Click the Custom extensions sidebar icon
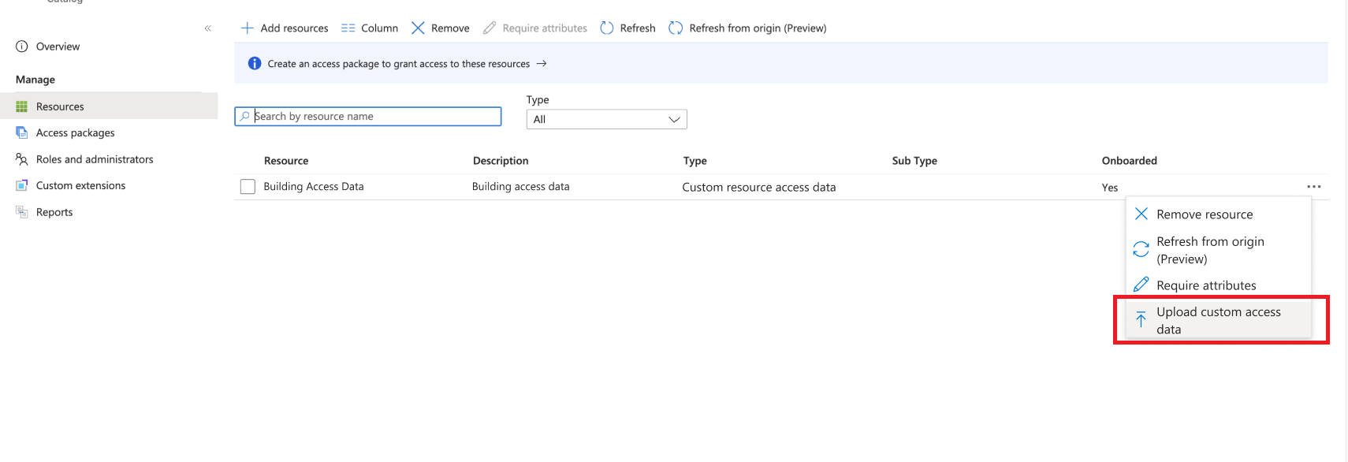1348x462 pixels. pyautogui.click(x=22, y=186)
